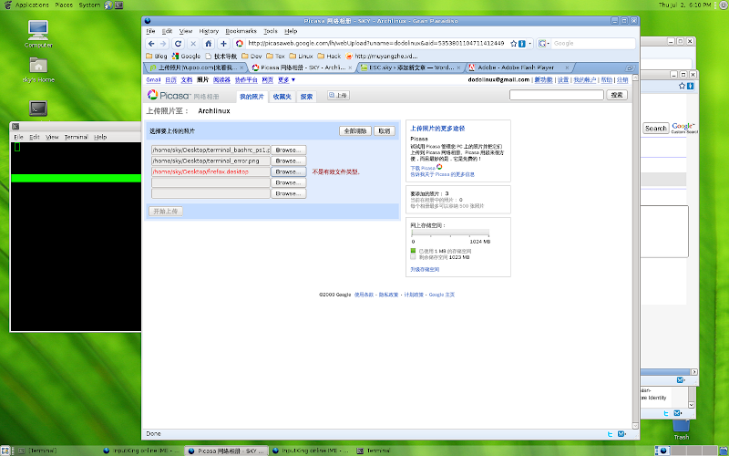Click the 升级存储空间 link
The height and width of the screenshot is (456, 729).
425,269
